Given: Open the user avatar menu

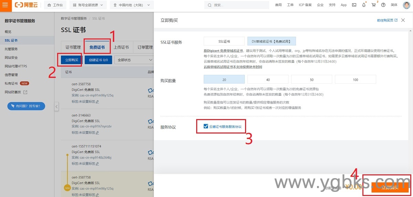Looking at the screenshot, I should (x=406, y=5).
